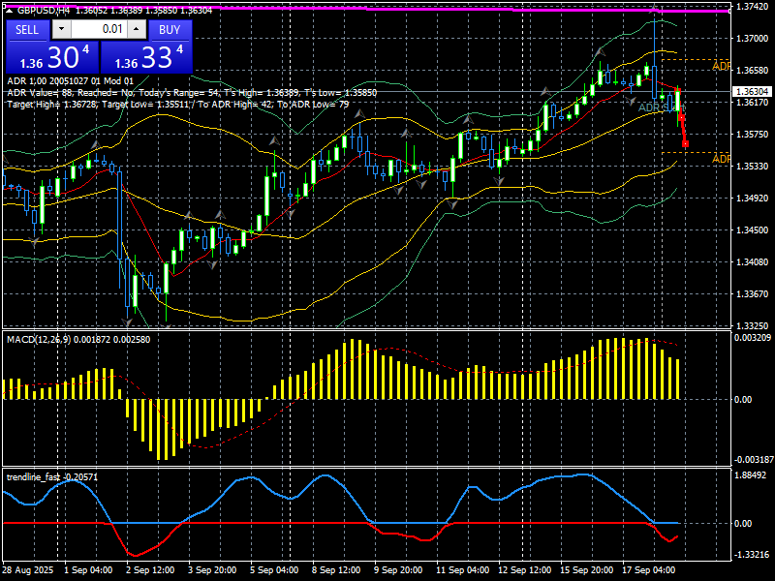Click the 1.33250 price axis label
Screen dimensions: 775x581
click(x=752, y=326)
